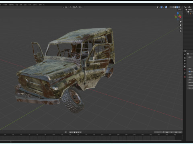This screenshot has height=144, width=193.
Task: Open the View Layer properties tab icon
Action: point(185,64)
